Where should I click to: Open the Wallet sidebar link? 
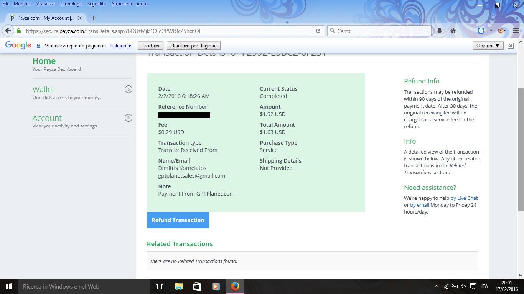[x=43, y=89]
